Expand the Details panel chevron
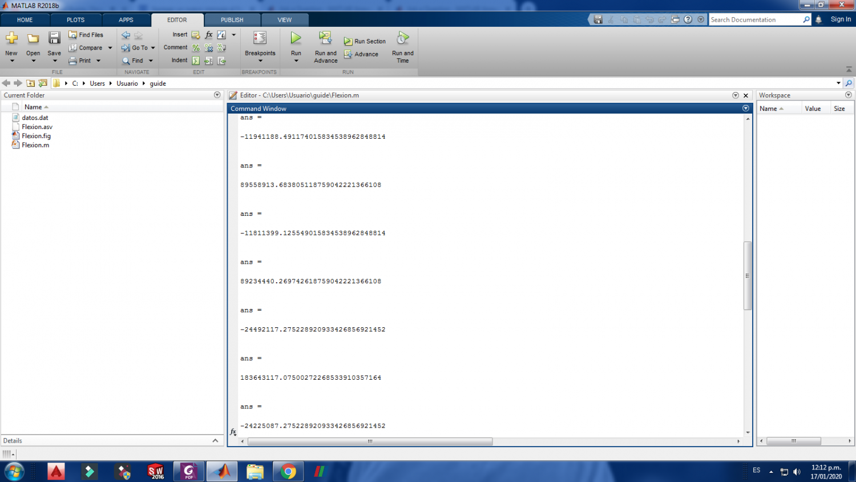Screen dimensions: 856x482 click(x=215, y=441)
